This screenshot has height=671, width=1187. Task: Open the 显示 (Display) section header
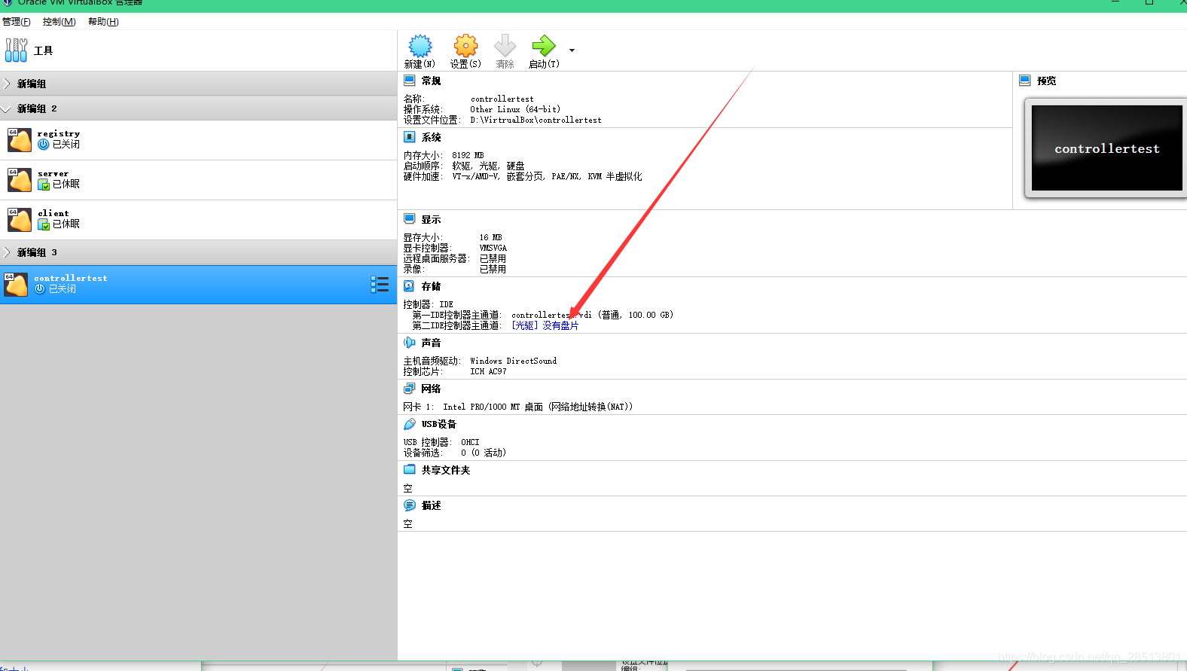coord(432,219)
